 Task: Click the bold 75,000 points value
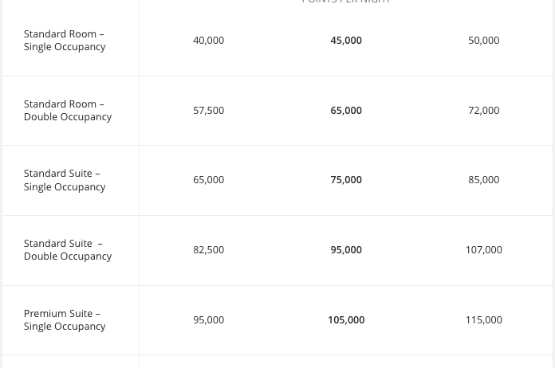click(x=346, y=180)
